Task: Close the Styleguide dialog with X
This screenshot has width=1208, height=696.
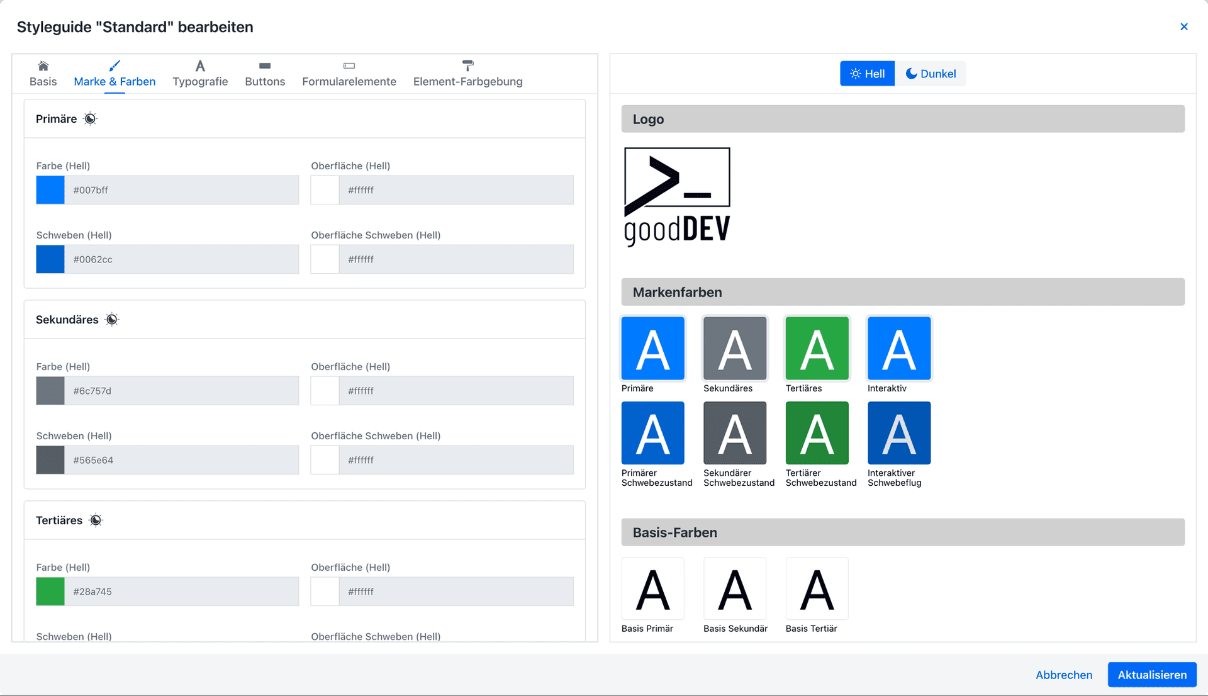Action: coord(1184,26)
